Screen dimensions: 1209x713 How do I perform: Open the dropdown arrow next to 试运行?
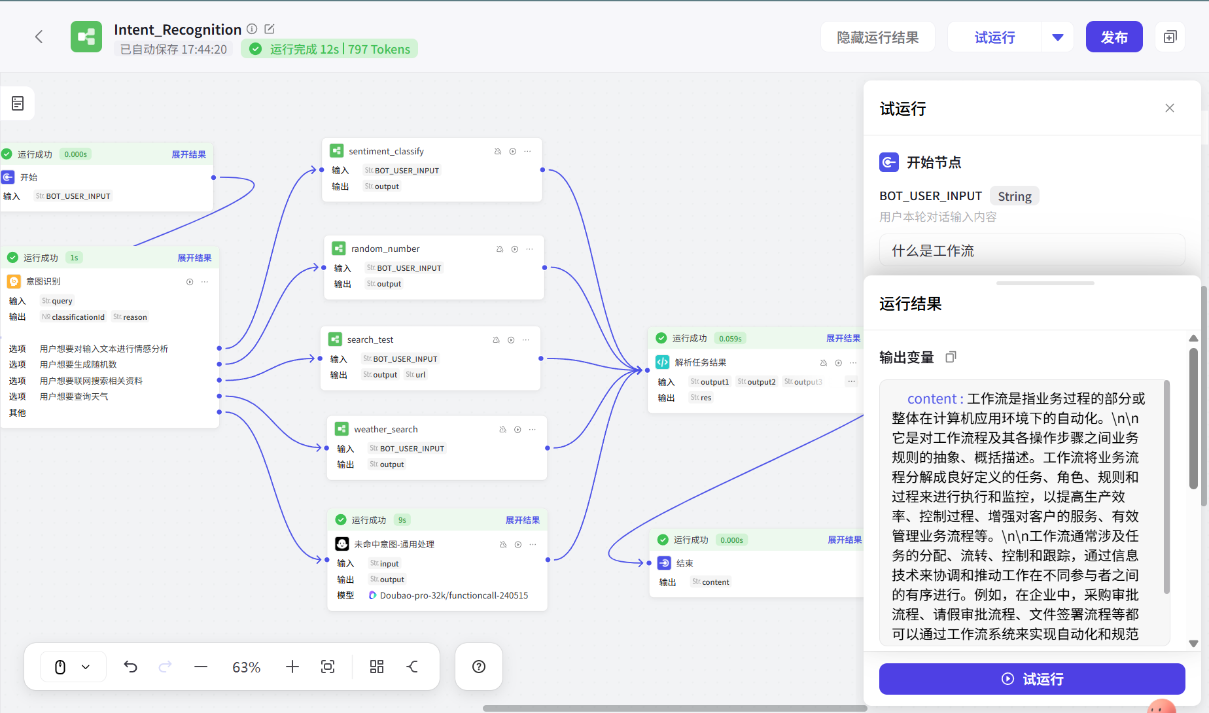click(1057, 37)
